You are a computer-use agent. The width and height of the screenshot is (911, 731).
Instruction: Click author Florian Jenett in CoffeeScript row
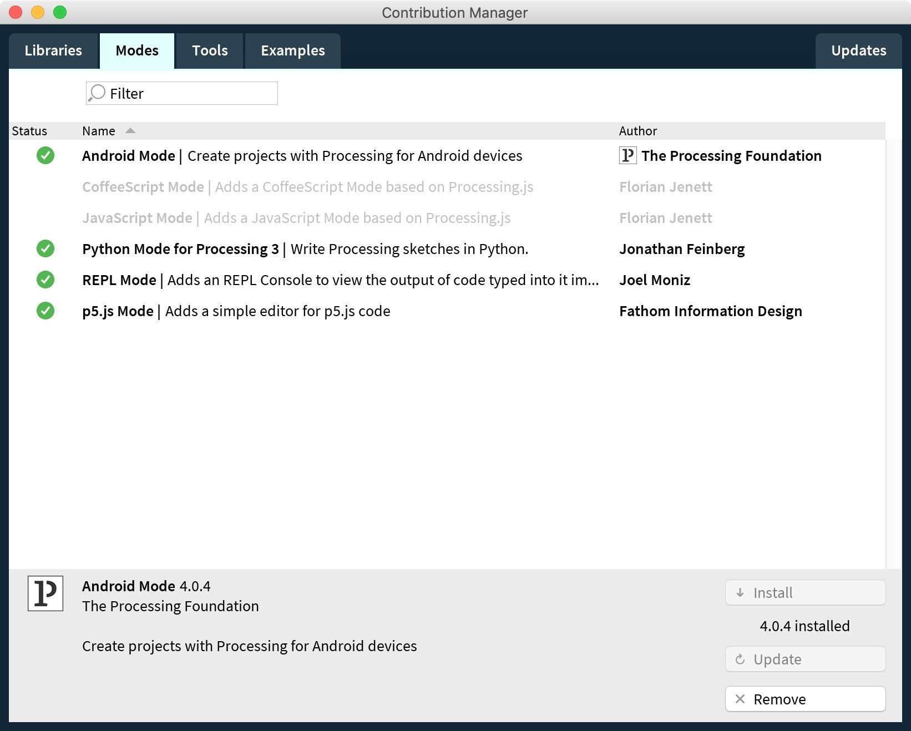coord(666,187)
